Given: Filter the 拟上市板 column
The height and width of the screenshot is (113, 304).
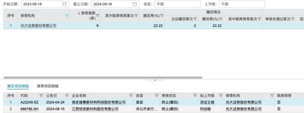Looking at the screenshot, I should click(x=221, y=96).
